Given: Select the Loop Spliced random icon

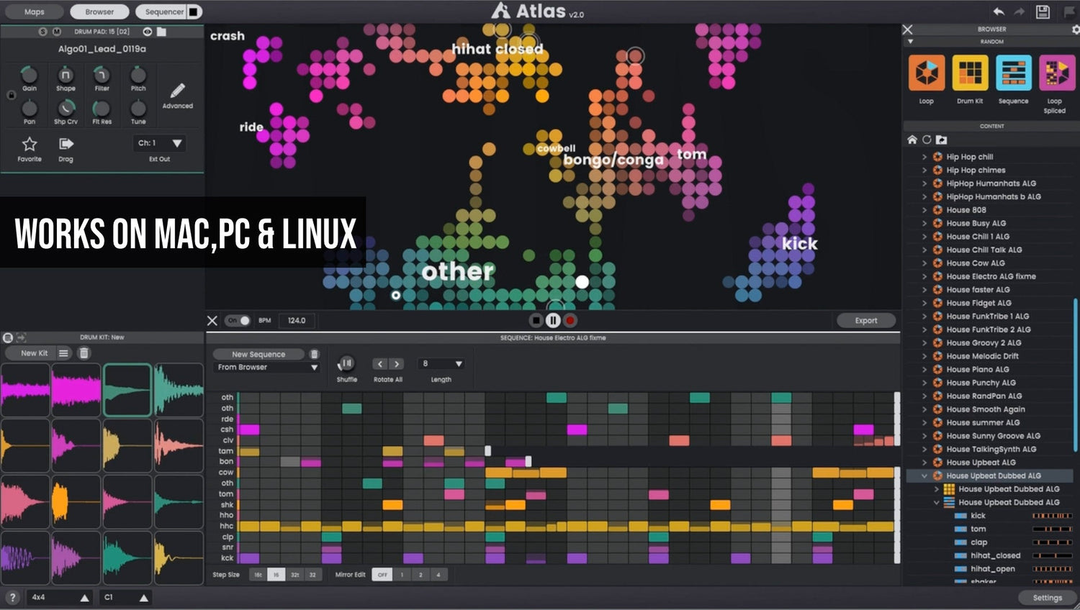Looking at the screenshot, I should [1056, 73].
